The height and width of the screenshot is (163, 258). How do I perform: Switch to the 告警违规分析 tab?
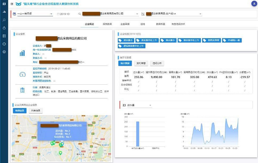click(x=178, y=24)
